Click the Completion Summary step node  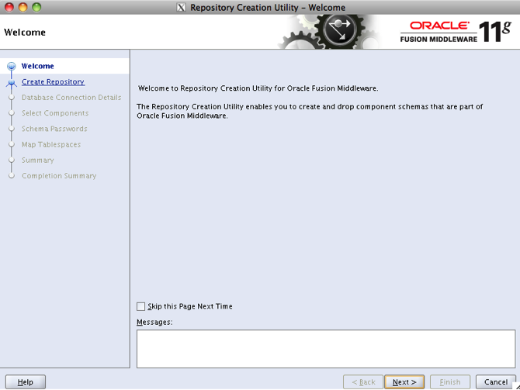tap(12, 176)
